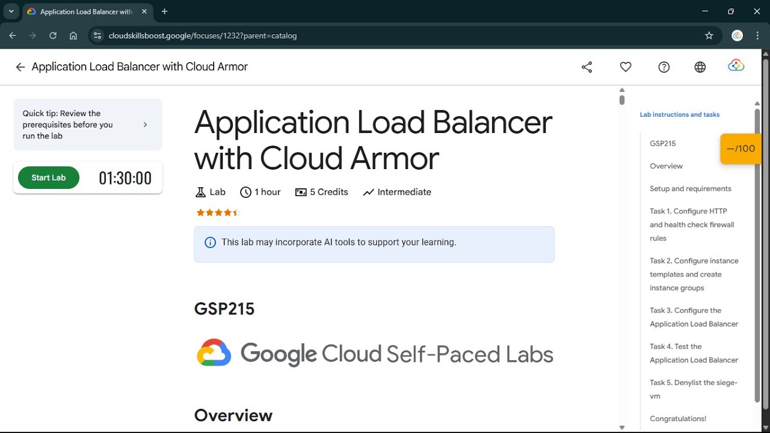
Task: Click the orange score badge
Action: click(x=741, y=149)
